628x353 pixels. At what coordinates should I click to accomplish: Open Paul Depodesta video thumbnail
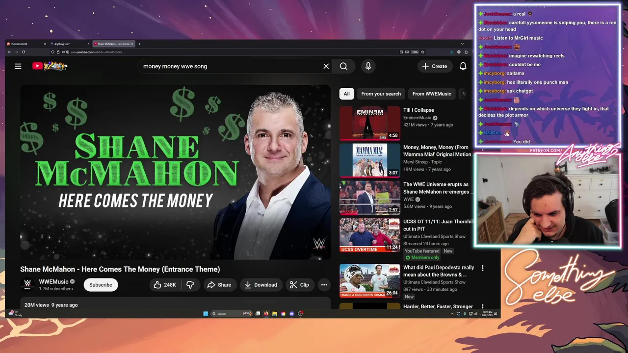click(x=369, y=281)
